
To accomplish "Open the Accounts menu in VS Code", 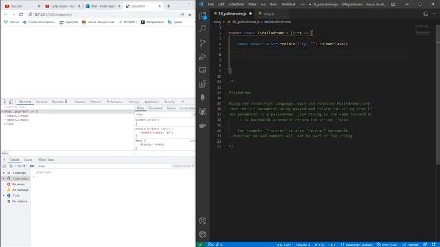I will tap(203, 221).
